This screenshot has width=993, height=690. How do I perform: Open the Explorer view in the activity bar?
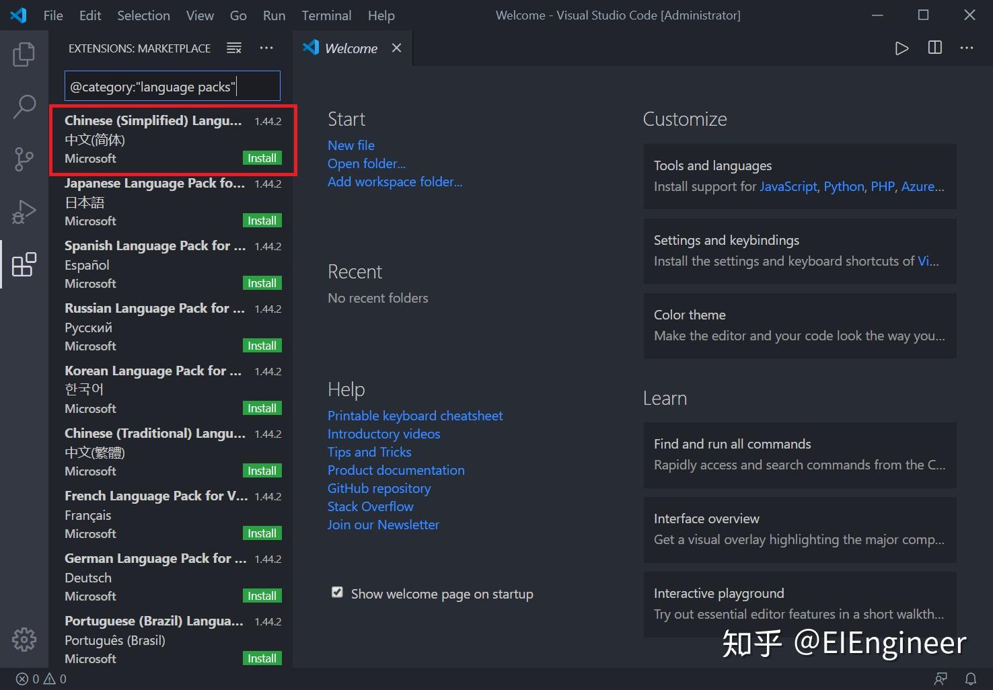coord(24,55)
